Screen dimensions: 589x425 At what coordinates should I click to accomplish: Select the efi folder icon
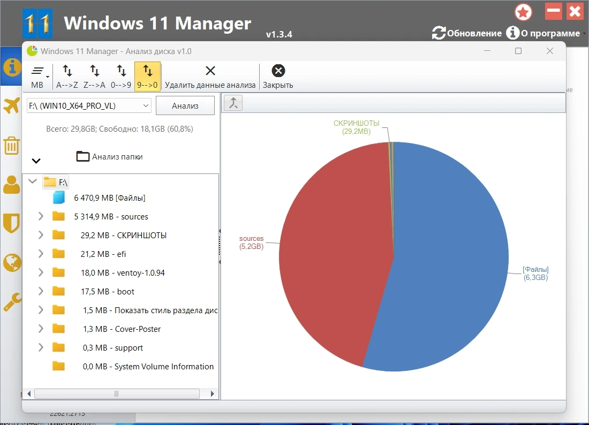click(58, 253)
